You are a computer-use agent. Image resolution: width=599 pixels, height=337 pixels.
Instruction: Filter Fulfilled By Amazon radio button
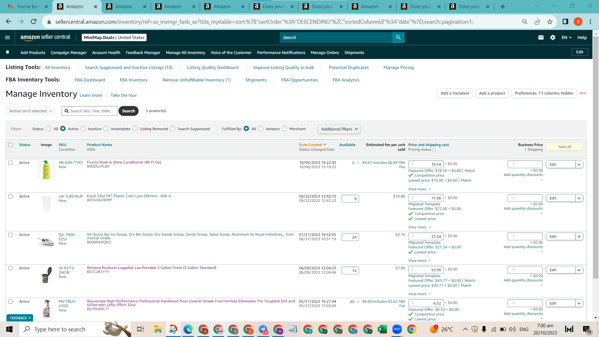261,129
